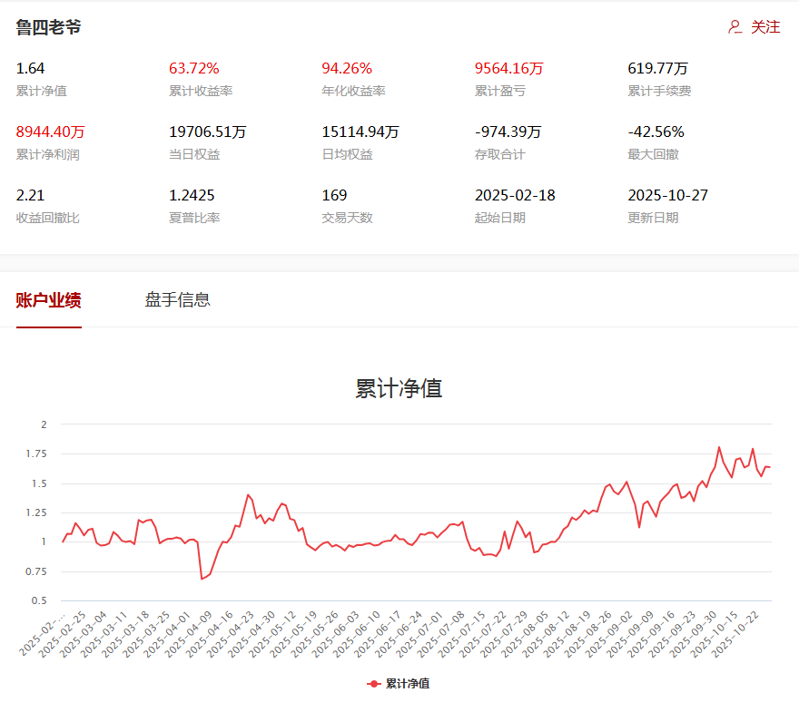The width and height of the screenshot is (799, 712).
Task: Click the 夏普比率 value 1.2425
Action: 192,195
